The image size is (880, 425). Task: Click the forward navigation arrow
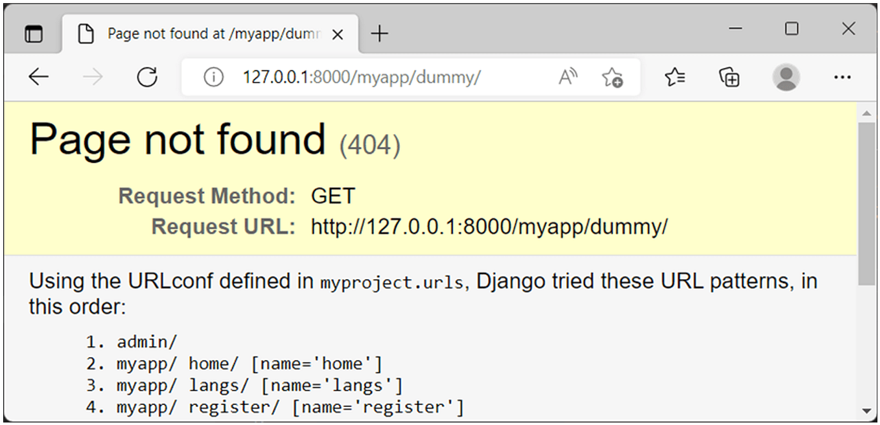coord(93,76)
